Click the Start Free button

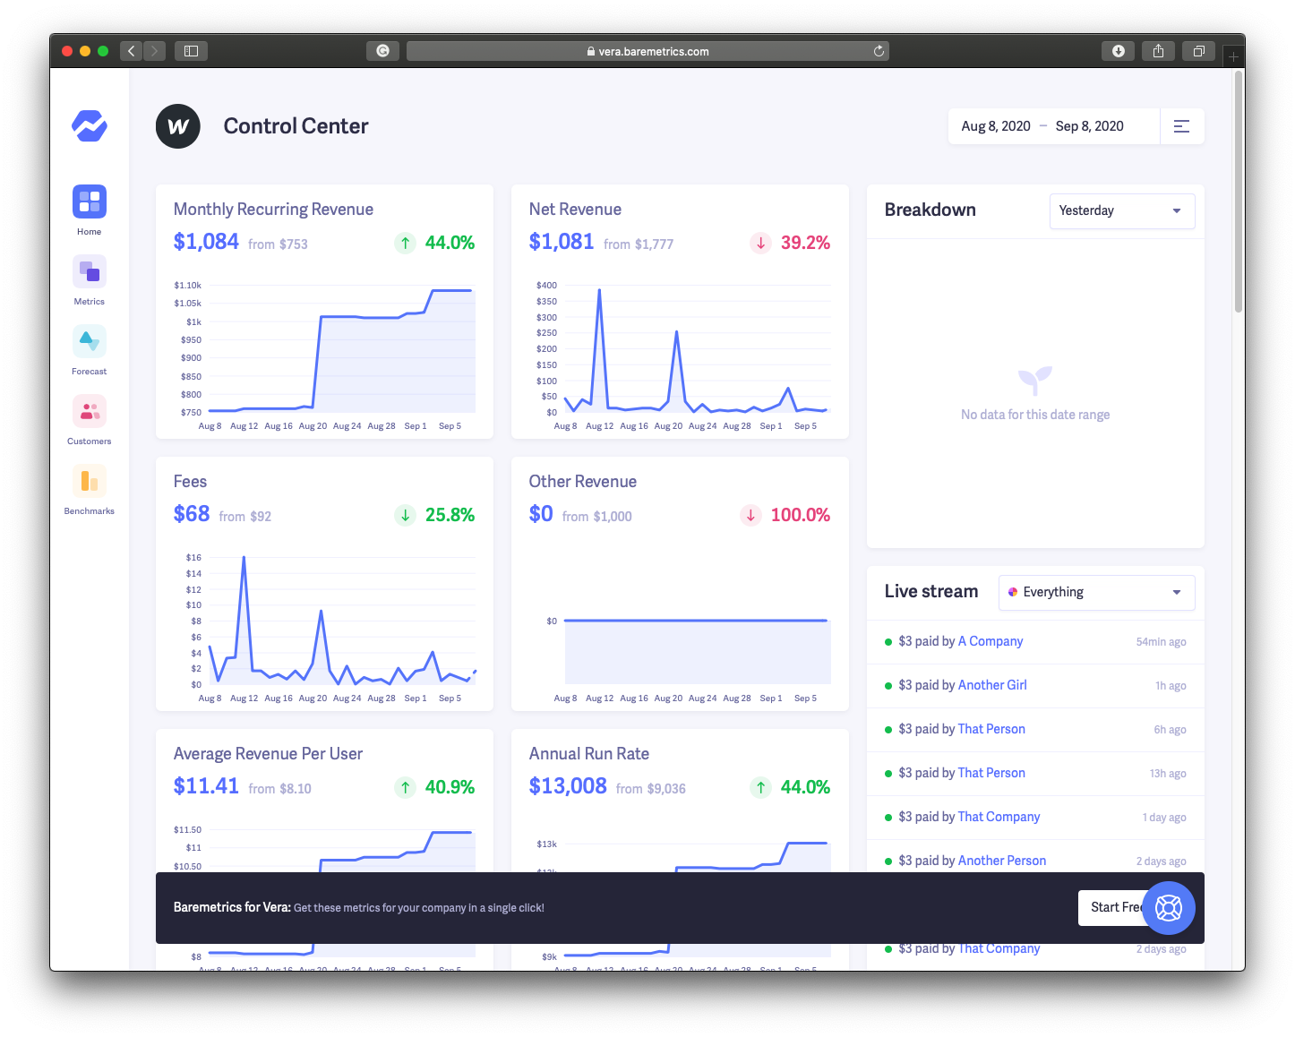1114,908
